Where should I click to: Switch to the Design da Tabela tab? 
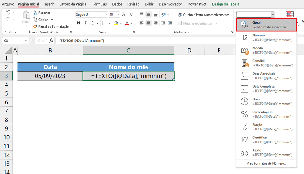coord(225,4)
